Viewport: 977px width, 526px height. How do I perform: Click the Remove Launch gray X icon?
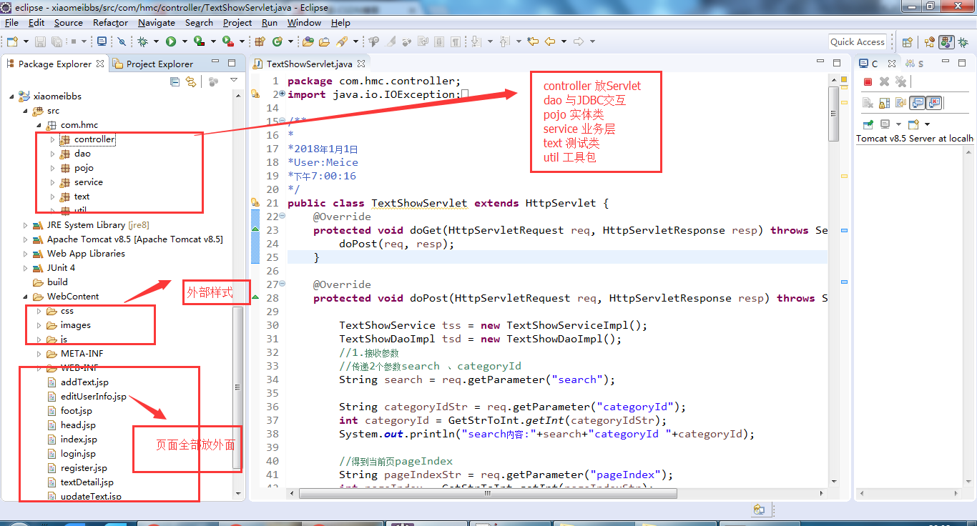click(884, 82)
